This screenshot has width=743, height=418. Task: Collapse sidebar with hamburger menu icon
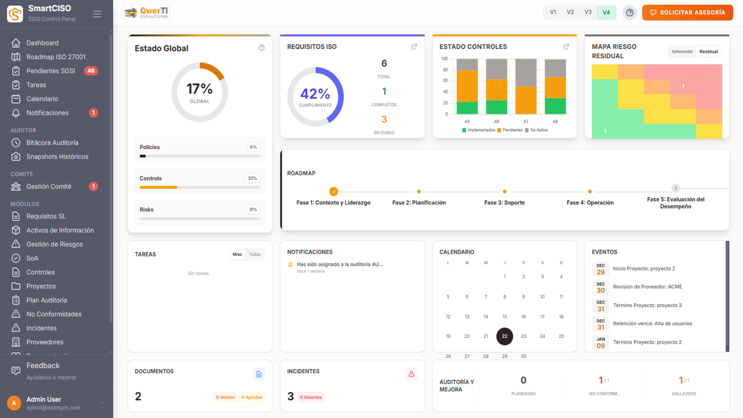97,14
